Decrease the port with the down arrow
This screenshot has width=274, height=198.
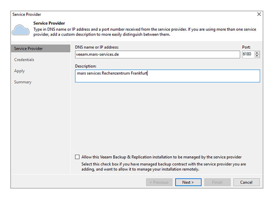coord(257,56)
